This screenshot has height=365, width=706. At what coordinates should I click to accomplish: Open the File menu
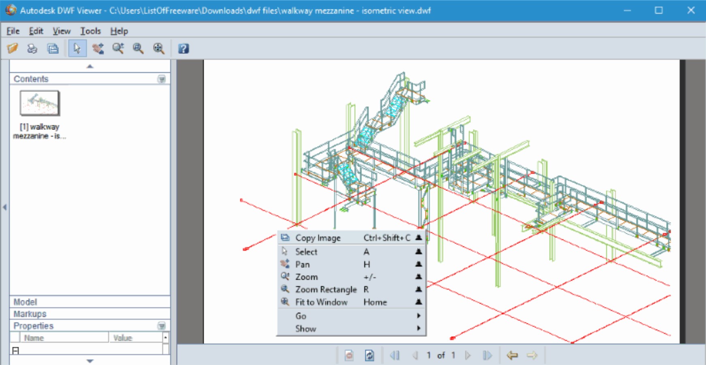(13, 31)
